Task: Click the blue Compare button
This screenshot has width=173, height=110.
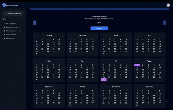Action: click(99, 28)
